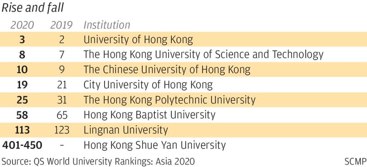Click the 2019 rank 123 cell
The width and height of the screenshot is (367, 167).
pyautogui.click(x=61, y=129)
